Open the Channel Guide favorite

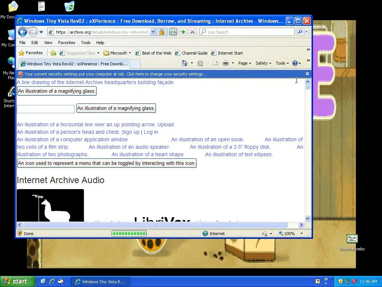[191, 53]
